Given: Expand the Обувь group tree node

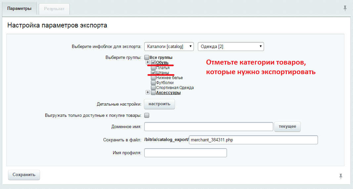Looking at the screenshot, I should pyautogui.click(x=148, y=62).
